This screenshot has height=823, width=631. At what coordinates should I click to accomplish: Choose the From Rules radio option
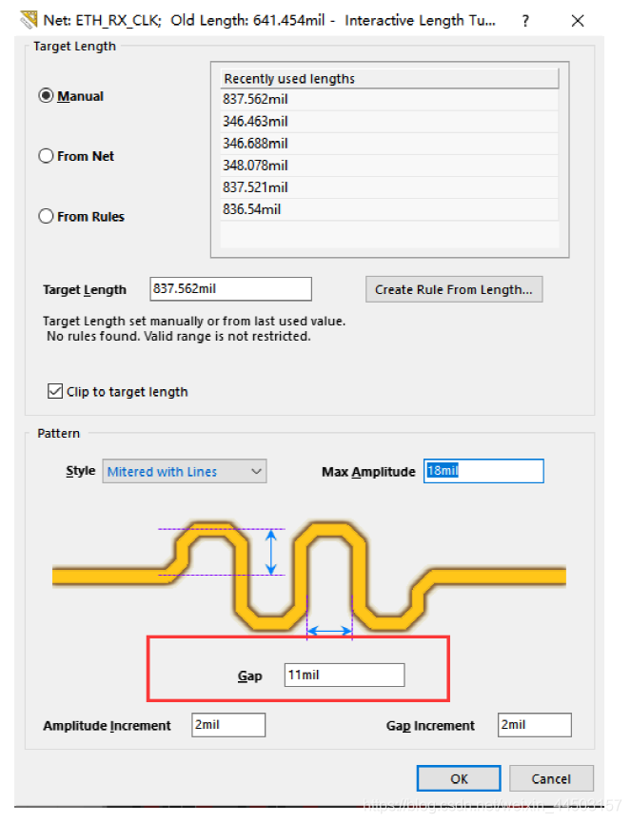point(46,216)
